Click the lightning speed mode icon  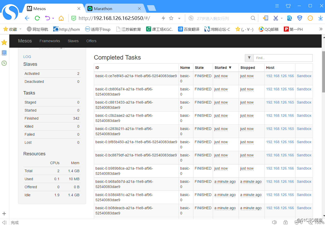[163, 18]
